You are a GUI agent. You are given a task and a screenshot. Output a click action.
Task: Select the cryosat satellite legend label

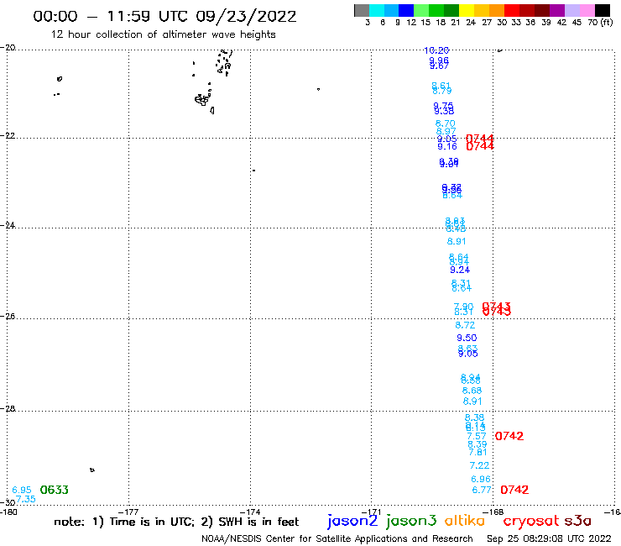pos(530,522)
